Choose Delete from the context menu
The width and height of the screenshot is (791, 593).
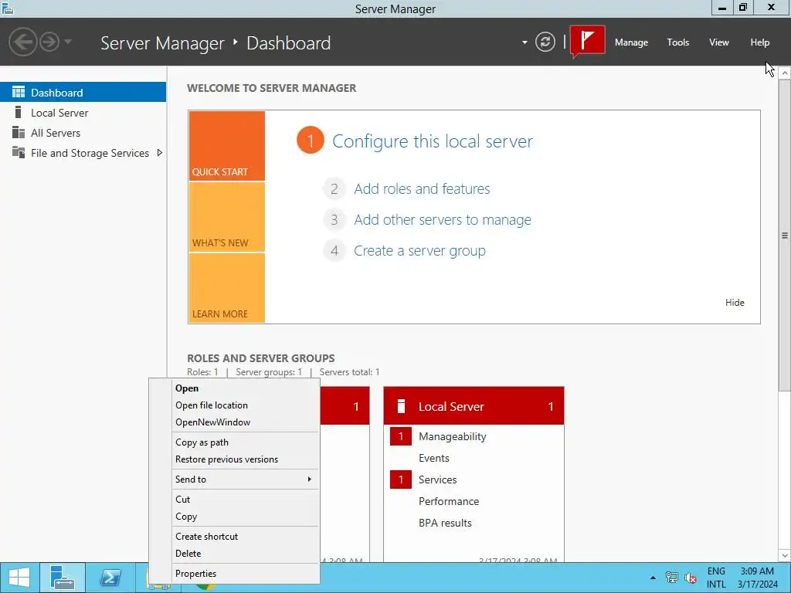pyautogui.click(x=235, y=554)
